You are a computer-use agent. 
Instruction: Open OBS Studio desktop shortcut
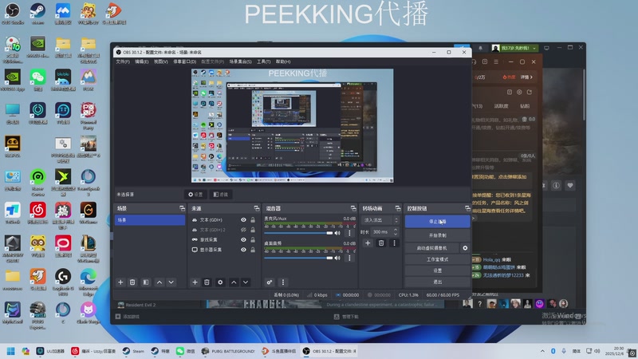tap(13, 14)
